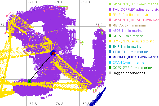Click the TAIL_DOPPLER purple legend swatch
The height and width of the screenshot is (106, 159).
pos(110,10)
